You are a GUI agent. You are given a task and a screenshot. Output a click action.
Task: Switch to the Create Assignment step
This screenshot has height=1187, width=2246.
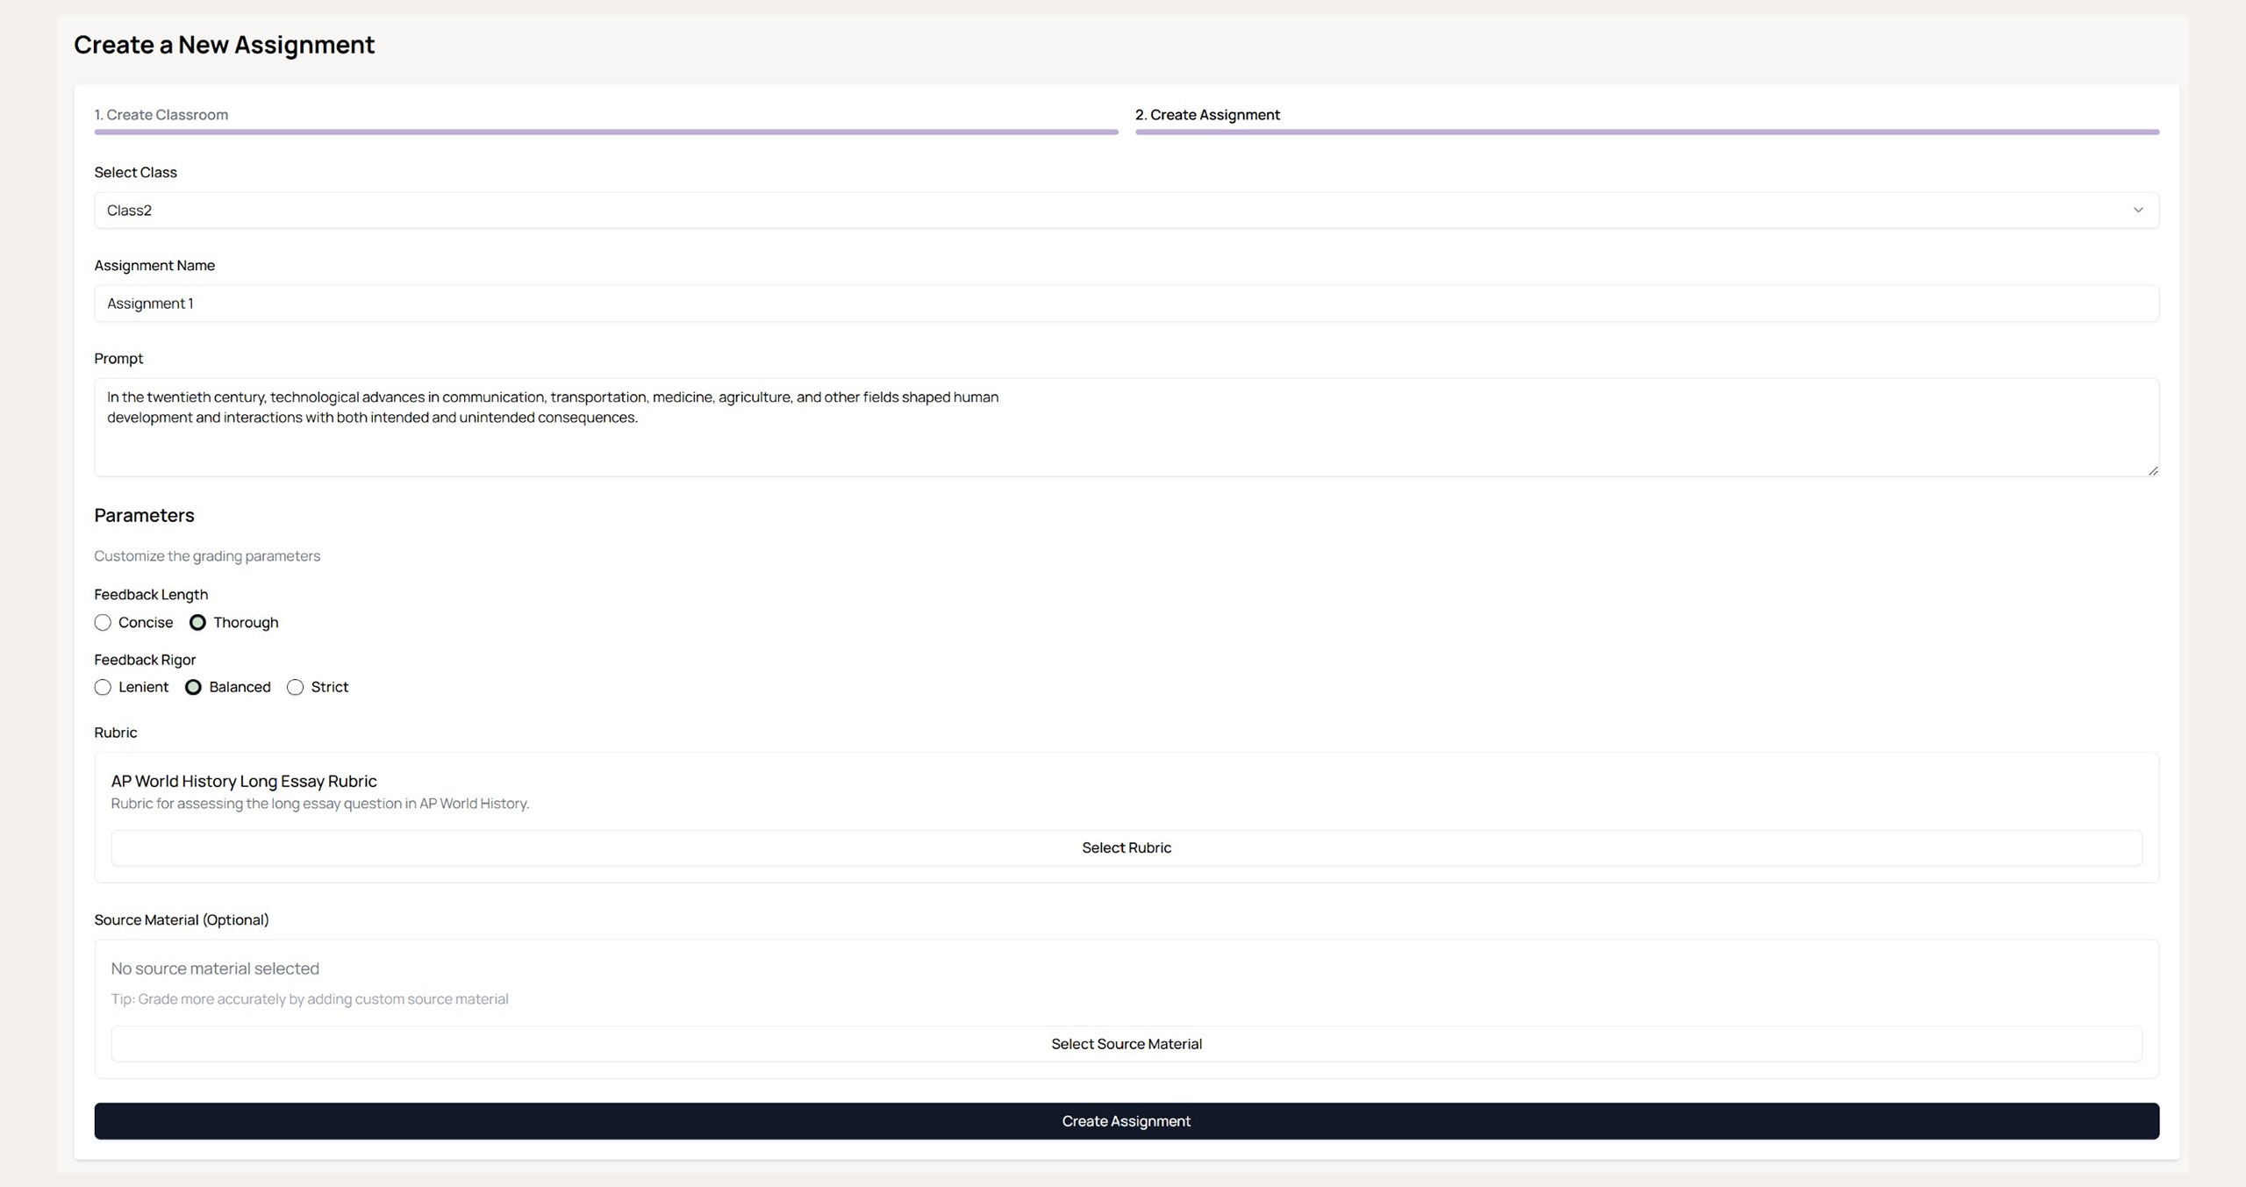point(1207,115)
